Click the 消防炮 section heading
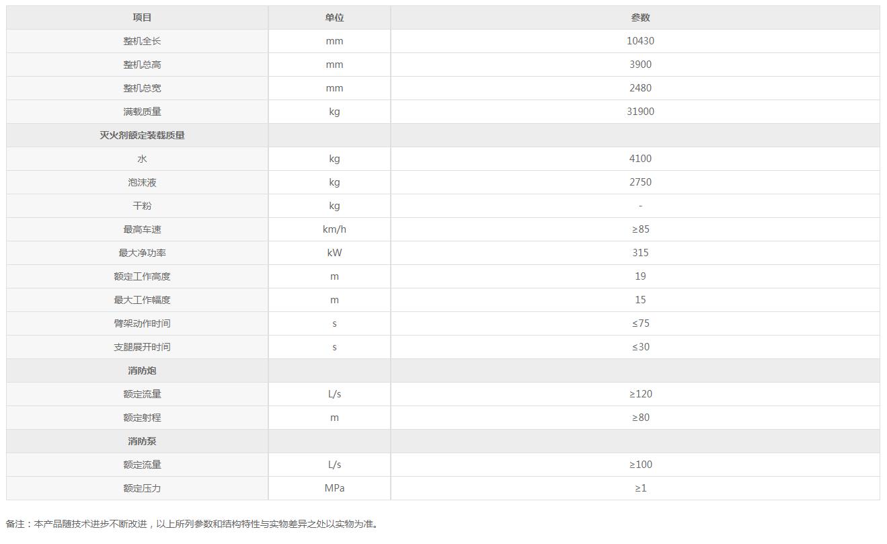Screen dimensions: 887x544 (x=142, y=371)
